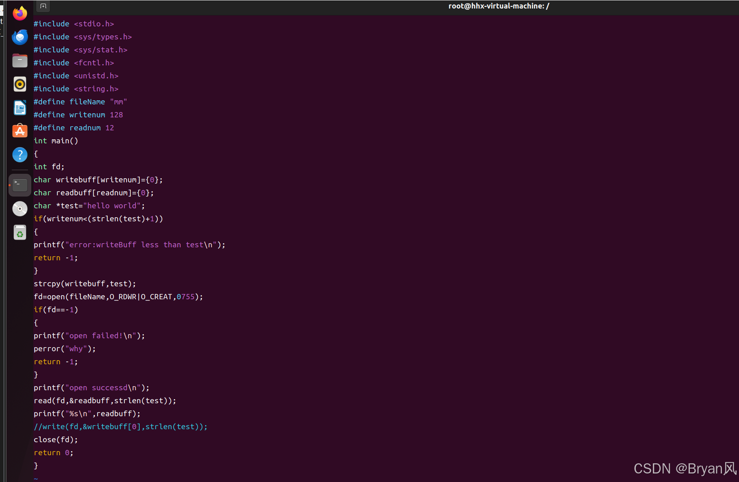739x482 pixels.
Task: Click the New Tab button in terminal header
Action: [43, 6]
